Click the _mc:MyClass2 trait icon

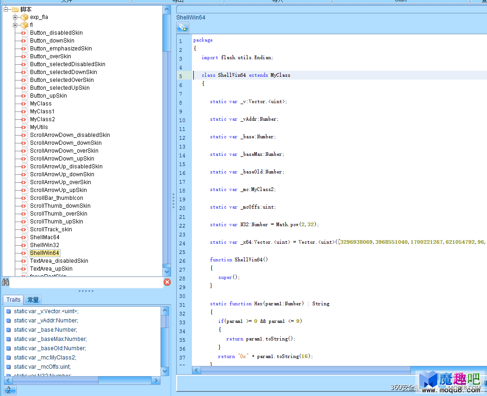(x=9, y=358)
